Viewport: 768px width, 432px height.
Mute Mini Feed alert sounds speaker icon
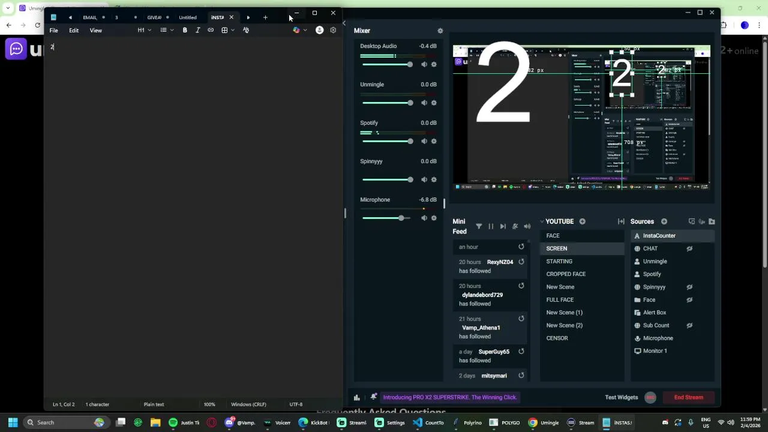pyautogui.click(x=527, y=226)
